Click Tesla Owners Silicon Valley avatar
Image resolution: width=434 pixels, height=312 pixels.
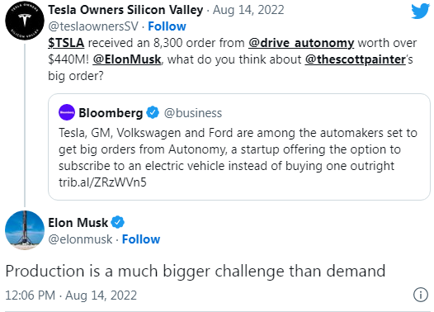click(25, 21)
